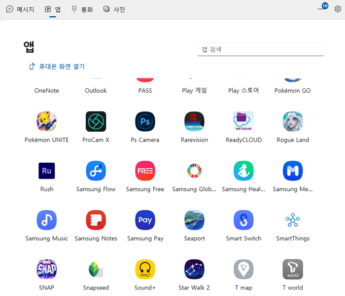Open the Snapseed app icon
This screenshot has width=345, height=296.
pos(96,269)
